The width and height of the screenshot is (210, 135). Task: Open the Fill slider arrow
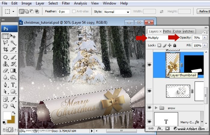tap(205, 45)
